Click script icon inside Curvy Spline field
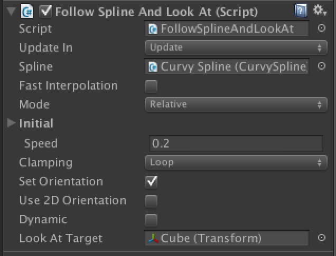The image size is (336, 256). pyautogui.click(x=153, y=67)
